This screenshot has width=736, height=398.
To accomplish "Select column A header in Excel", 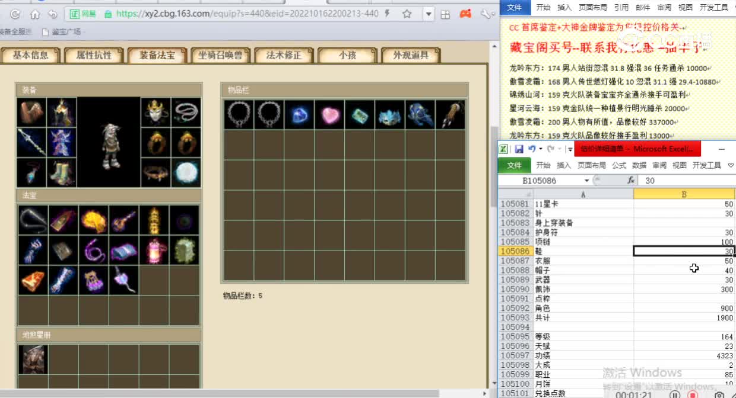I will (583, 194).
